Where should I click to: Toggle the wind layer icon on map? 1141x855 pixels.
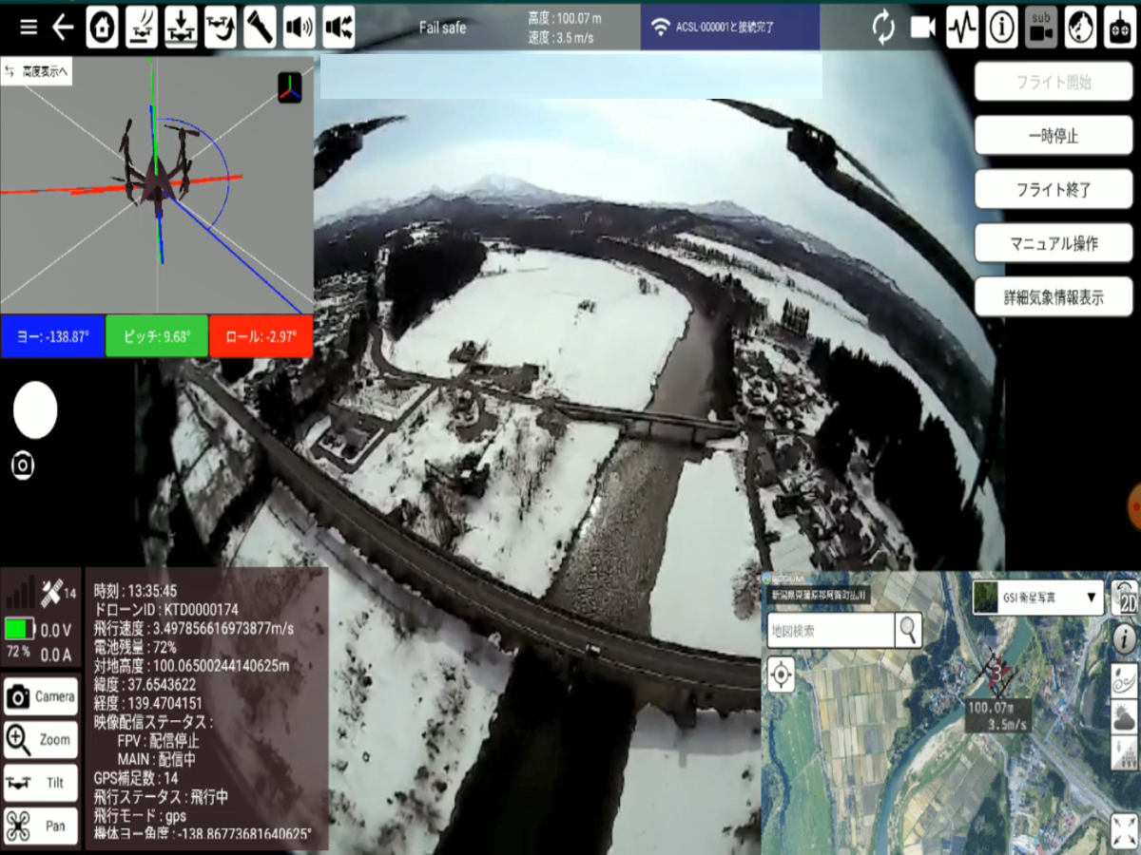(1125, 680)
